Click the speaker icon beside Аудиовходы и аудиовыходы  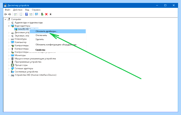(x=12, y=22)
